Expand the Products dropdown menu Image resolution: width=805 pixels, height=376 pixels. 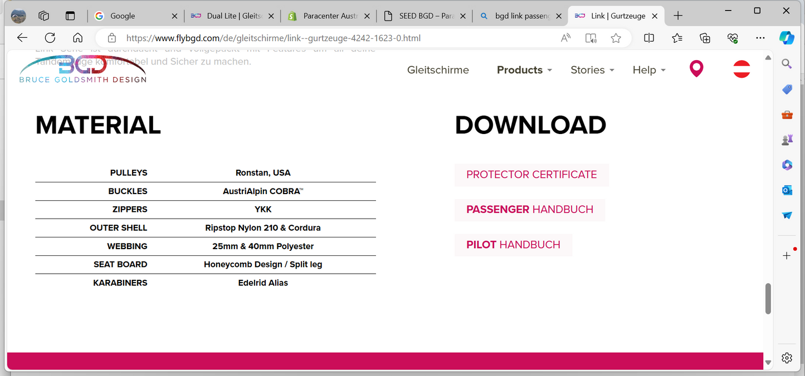pyautogui.click(x=524, y=70)
